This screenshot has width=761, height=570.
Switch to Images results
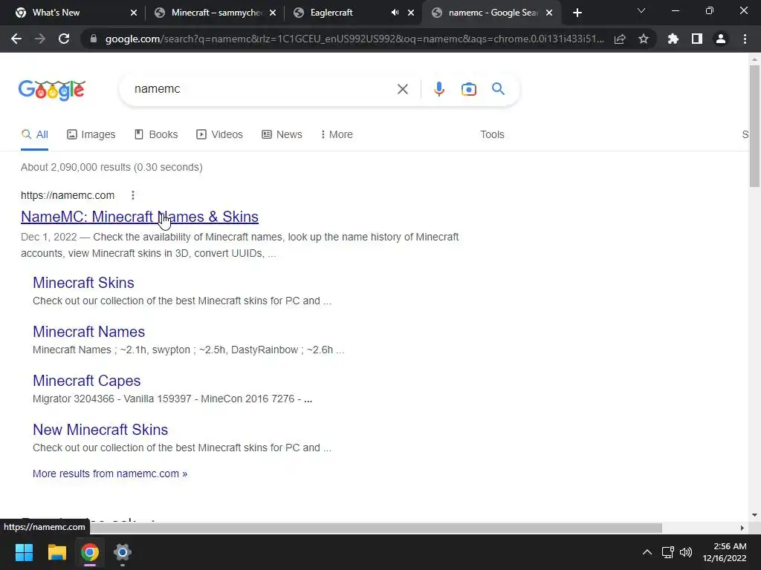tap(91, 134)
